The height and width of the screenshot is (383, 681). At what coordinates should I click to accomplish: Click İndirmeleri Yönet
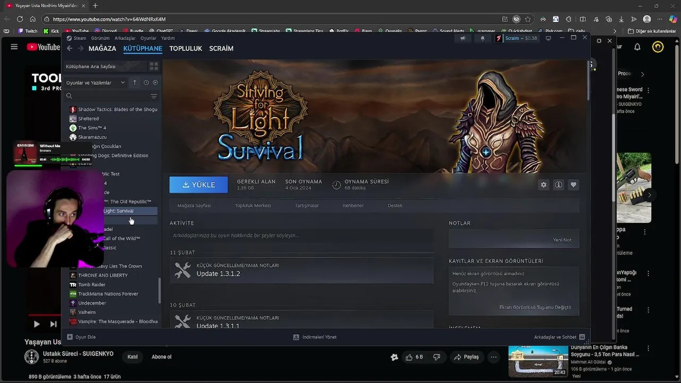[x=315, y=337]
